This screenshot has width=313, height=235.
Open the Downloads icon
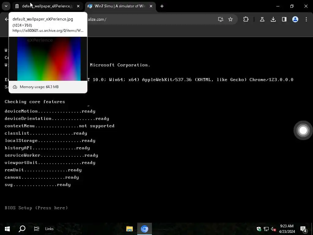[273, 19]
